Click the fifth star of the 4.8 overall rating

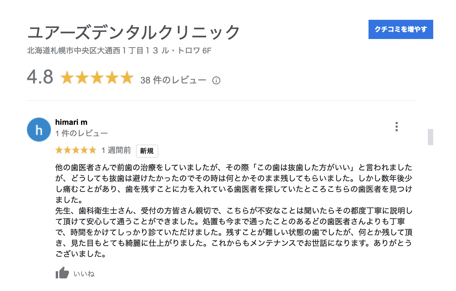127,77
